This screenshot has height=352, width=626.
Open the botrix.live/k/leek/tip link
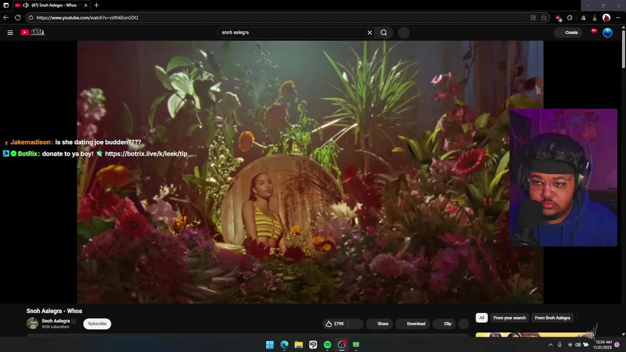point(146,154)
